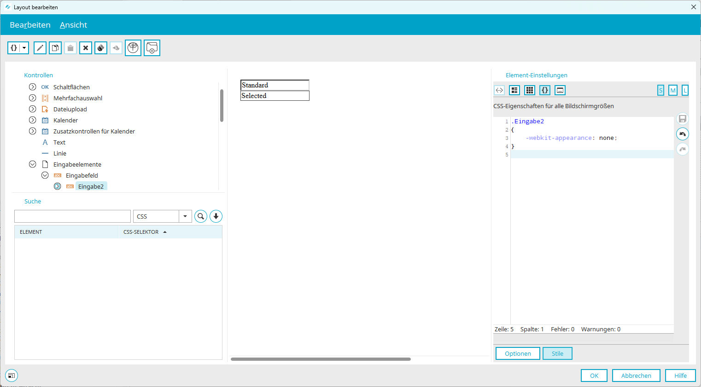Open the dropdown arrow beside curly braces button
The image size is (701, 387).
[x=24, y=48]
